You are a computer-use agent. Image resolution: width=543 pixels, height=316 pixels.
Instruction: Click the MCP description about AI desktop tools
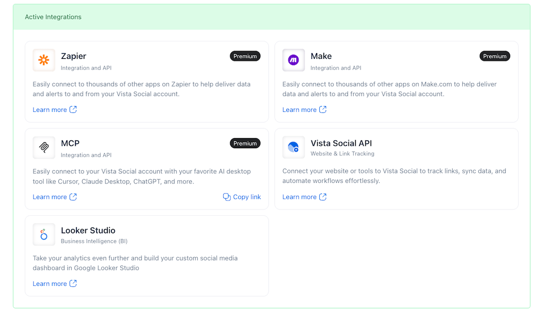click(x=142, y=177)
